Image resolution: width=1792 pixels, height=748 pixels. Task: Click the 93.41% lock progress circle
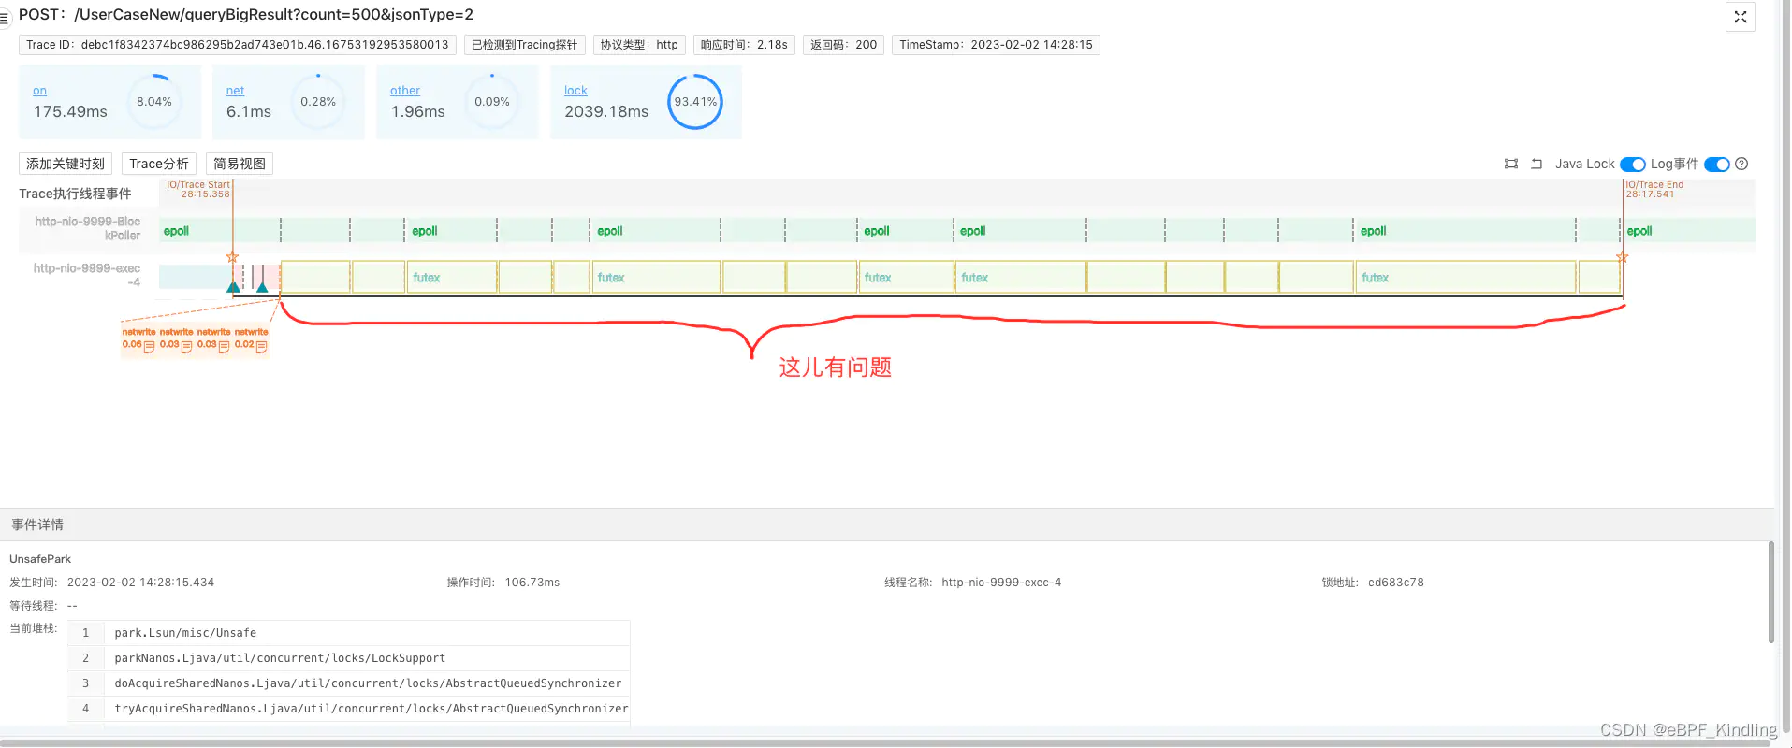click(695, 102)
